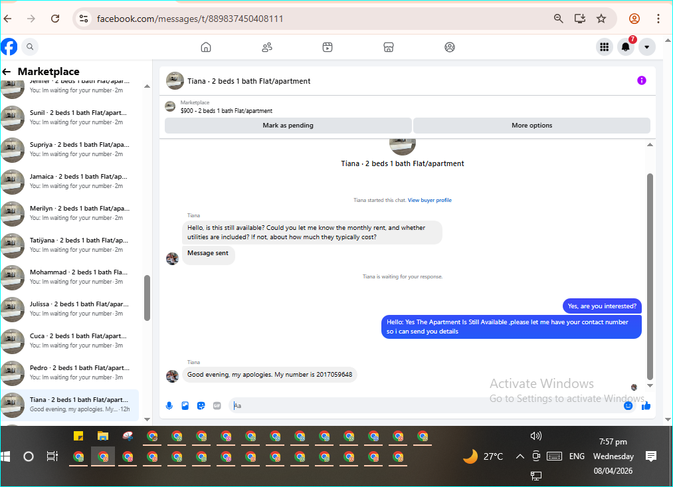
Task: Click the $900 listing thumbnail
Action: pos(170,106)
